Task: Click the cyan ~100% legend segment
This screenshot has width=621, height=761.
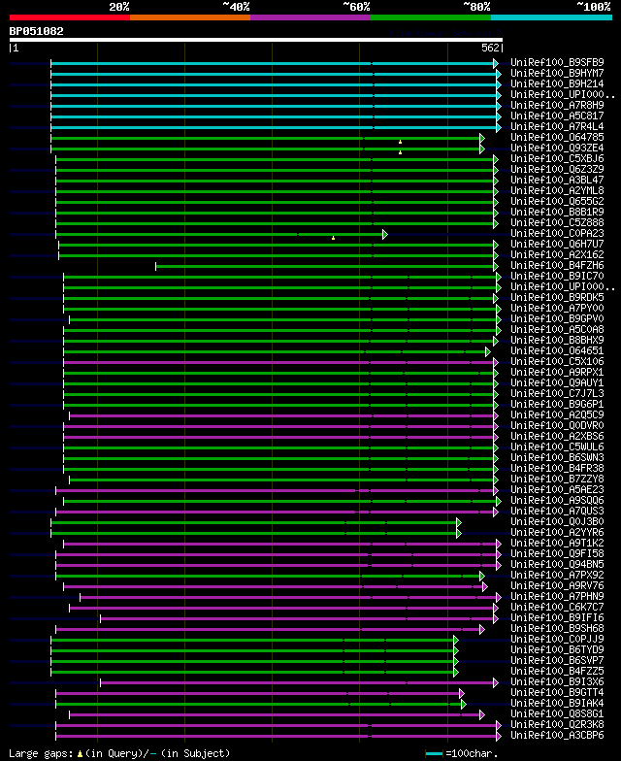Action: click(551, 17)
